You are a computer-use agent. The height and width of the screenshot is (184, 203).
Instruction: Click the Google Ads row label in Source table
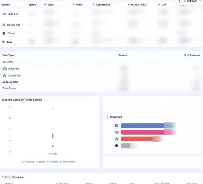[x=14, y=25]
